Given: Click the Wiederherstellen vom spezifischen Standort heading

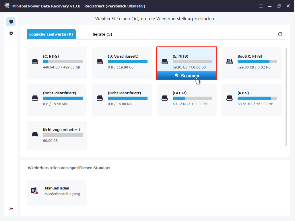Looking at the screenshot, I should [69, 168].
